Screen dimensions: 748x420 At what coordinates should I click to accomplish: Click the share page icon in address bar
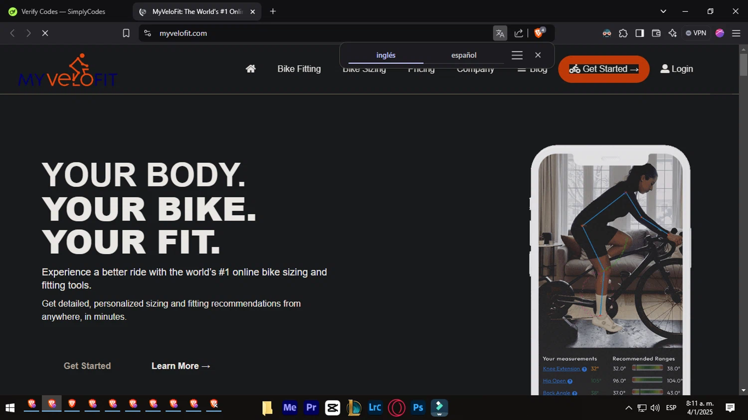pyautogui.click(x=519, y=33)
